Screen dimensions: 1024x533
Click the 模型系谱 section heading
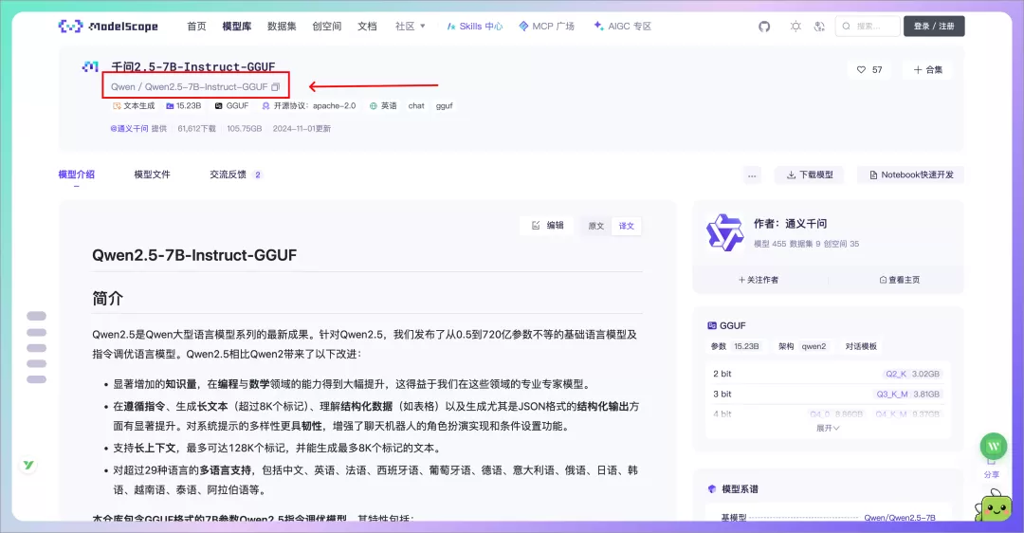740,489
